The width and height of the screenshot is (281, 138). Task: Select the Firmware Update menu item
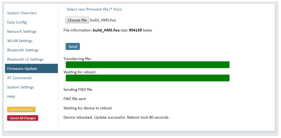[x=22, y=69]
